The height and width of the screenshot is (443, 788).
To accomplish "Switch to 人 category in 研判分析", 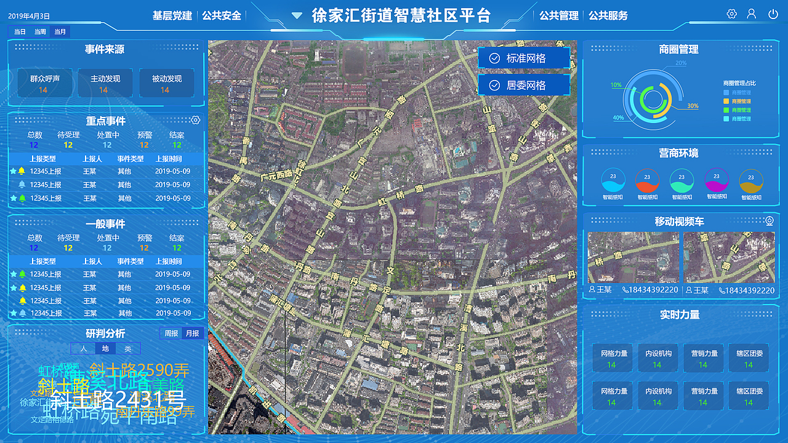I will click(83, 348).
